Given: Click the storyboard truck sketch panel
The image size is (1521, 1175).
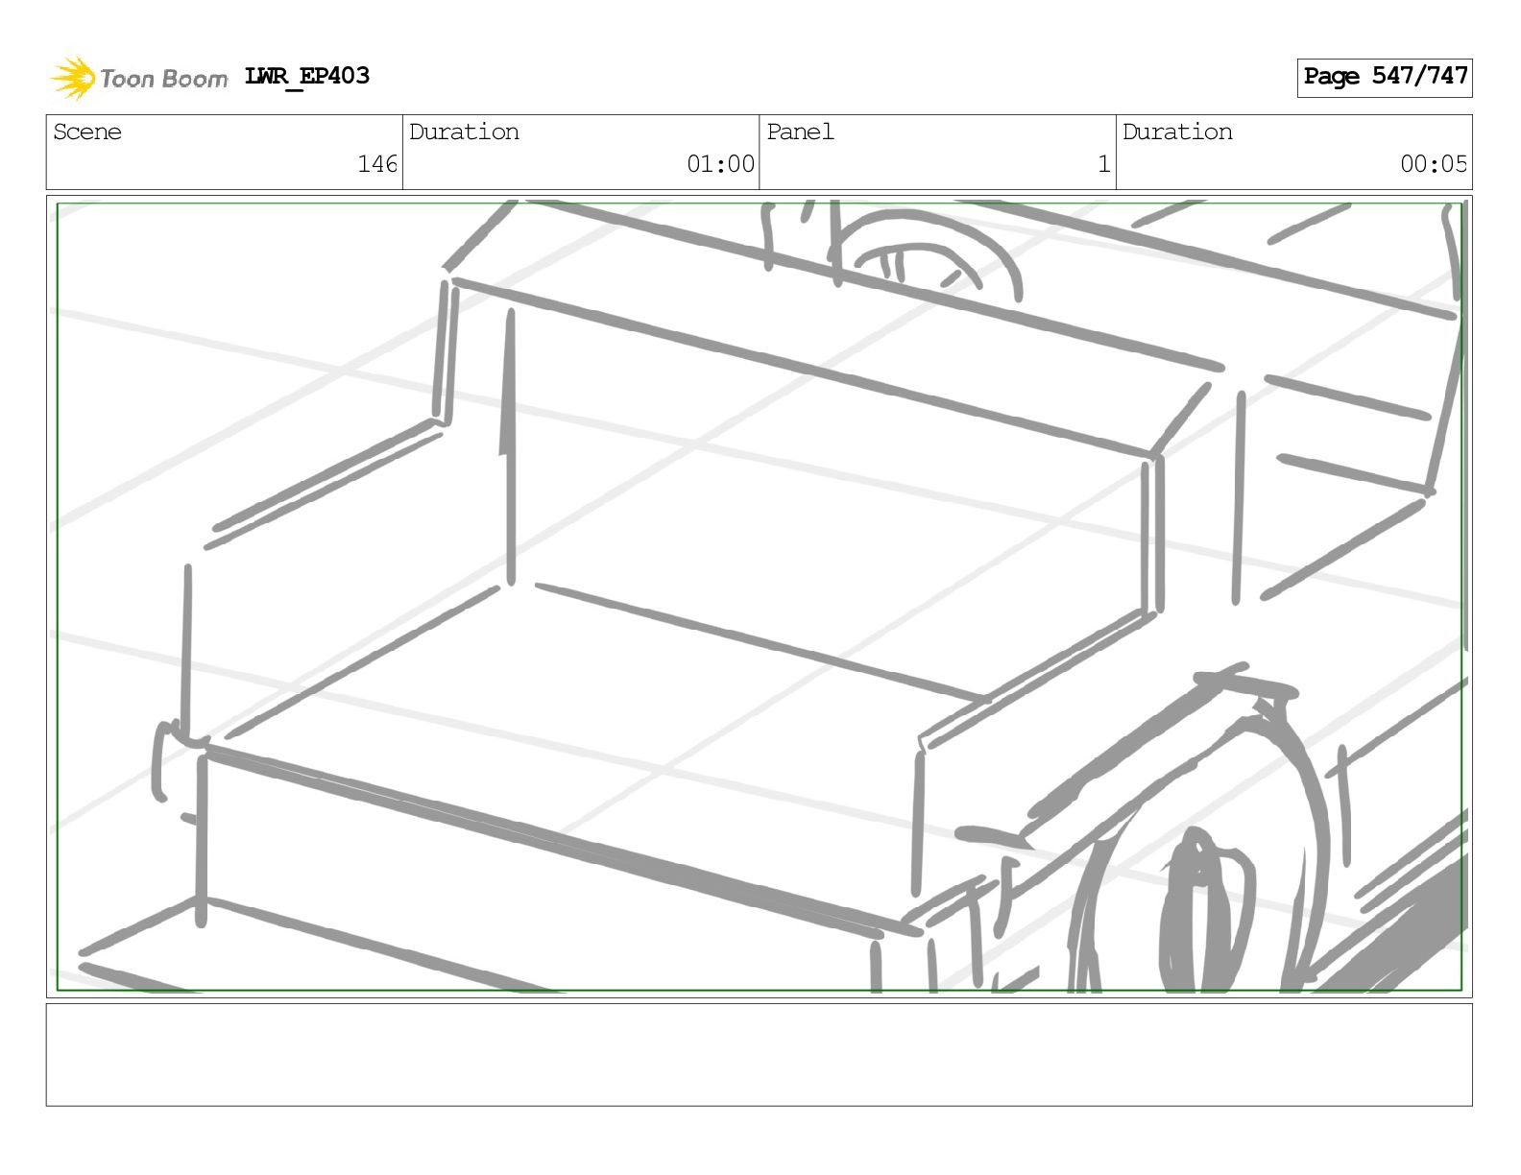Looking at the screenshot, I should (x=759, y=596).
